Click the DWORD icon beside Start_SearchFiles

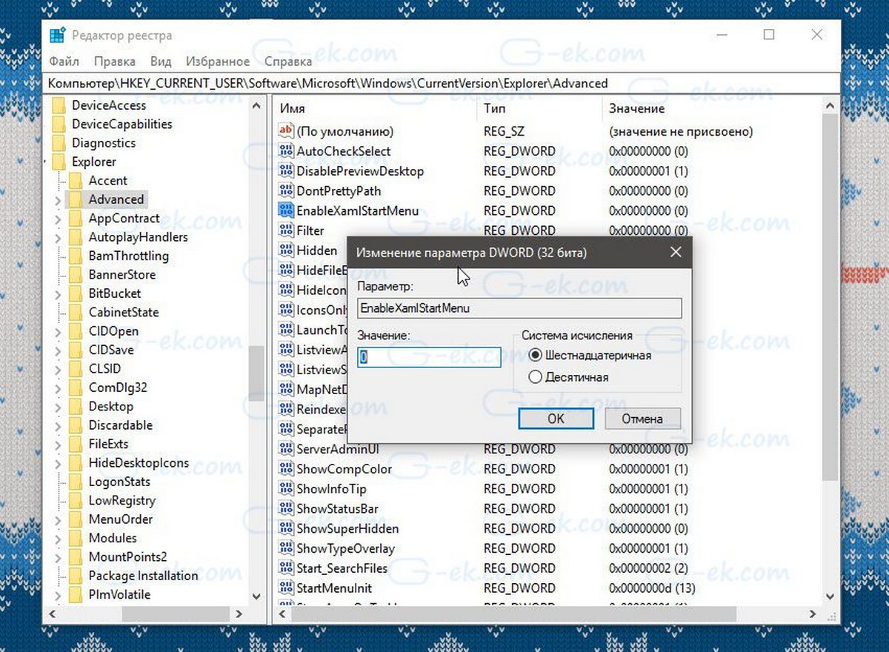point(286,568)
